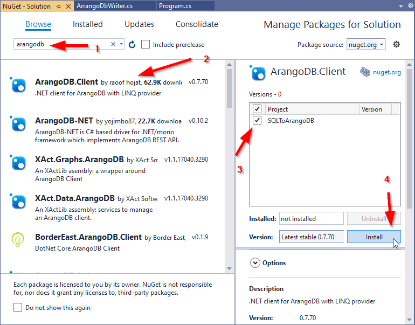Click package list scrollbar up arrow
Viewport: 415px width, 325px height.
pyautogui.click(x=229, y=64)
